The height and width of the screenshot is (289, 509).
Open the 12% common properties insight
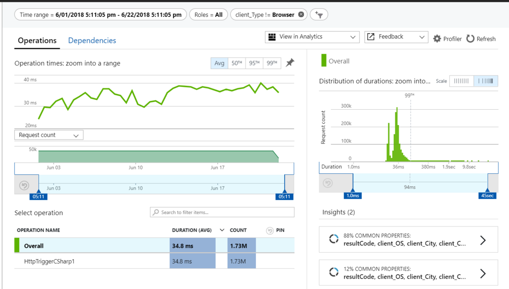click(409, 273)
